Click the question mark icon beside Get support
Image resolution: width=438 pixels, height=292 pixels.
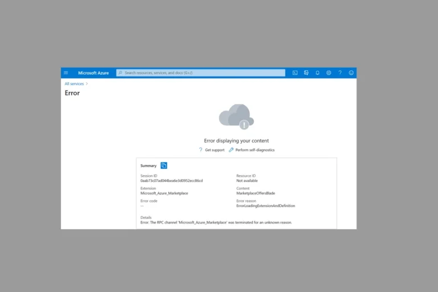(x=201, y=150)
